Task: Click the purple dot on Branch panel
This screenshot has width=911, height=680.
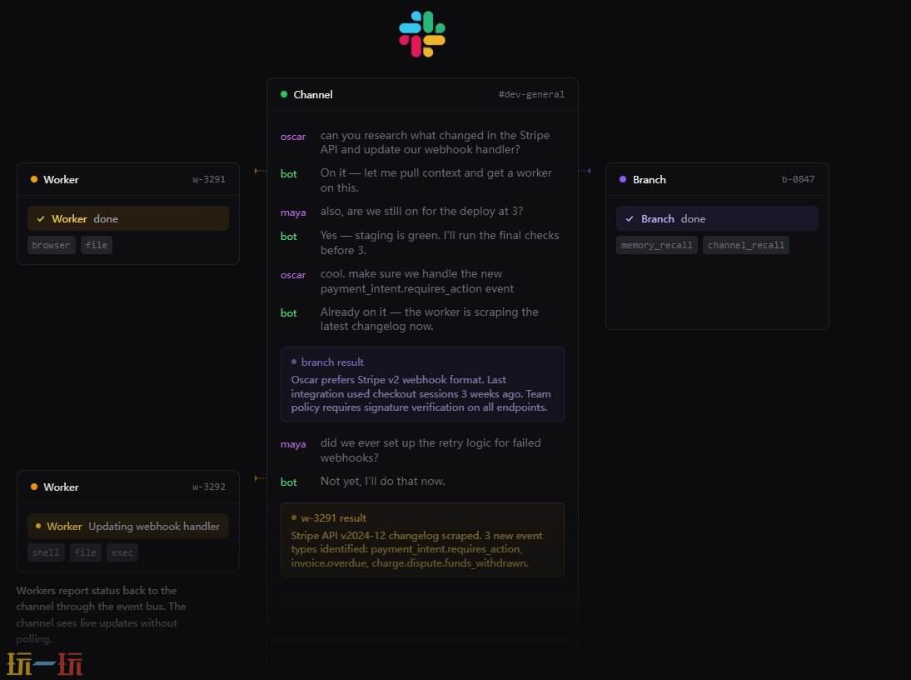Action: click(623, 179)
